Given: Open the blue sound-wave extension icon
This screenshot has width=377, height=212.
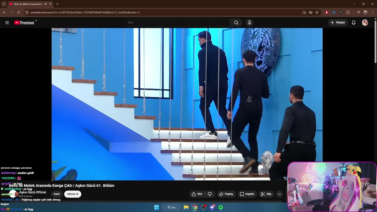Looking at the screenshot, I should pos(334,12).
